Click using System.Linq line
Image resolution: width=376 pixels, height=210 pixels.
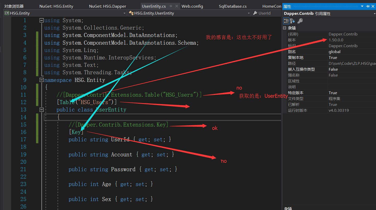coord(71,50)
